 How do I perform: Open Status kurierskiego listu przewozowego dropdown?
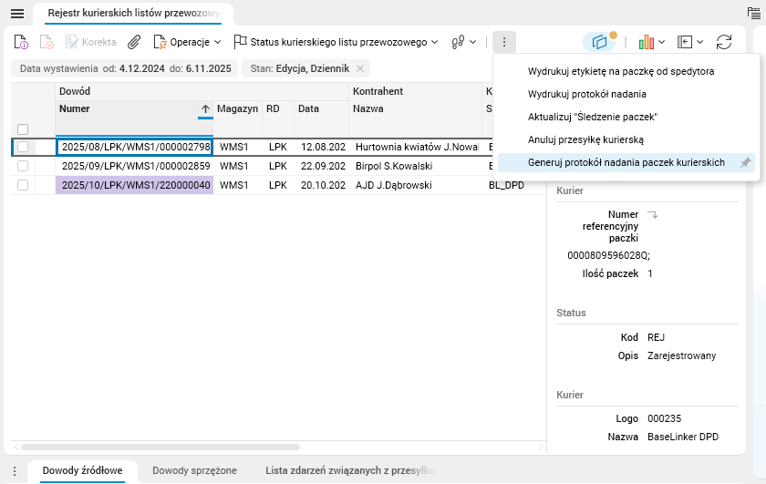tap(336, 42)
